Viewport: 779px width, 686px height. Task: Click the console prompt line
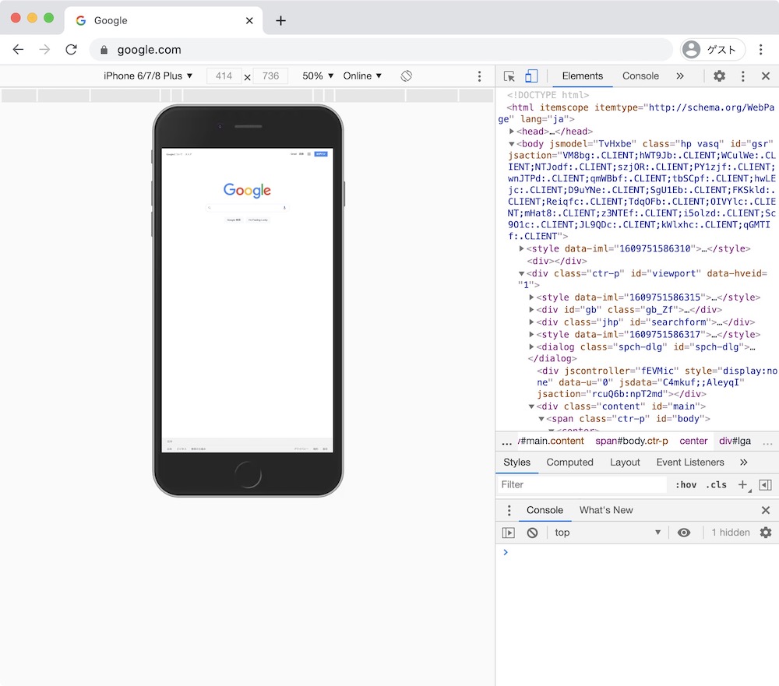pos(637,552)
